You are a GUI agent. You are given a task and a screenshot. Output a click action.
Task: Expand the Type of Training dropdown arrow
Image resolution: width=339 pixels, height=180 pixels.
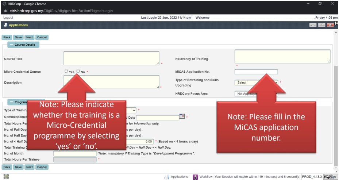134,110
